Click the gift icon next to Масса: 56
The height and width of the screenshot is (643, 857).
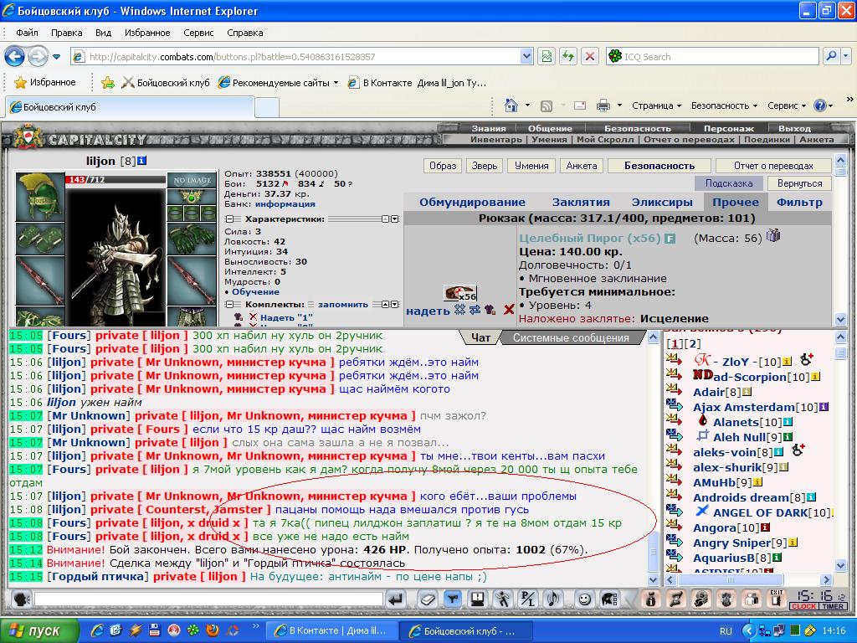(772, 236)
